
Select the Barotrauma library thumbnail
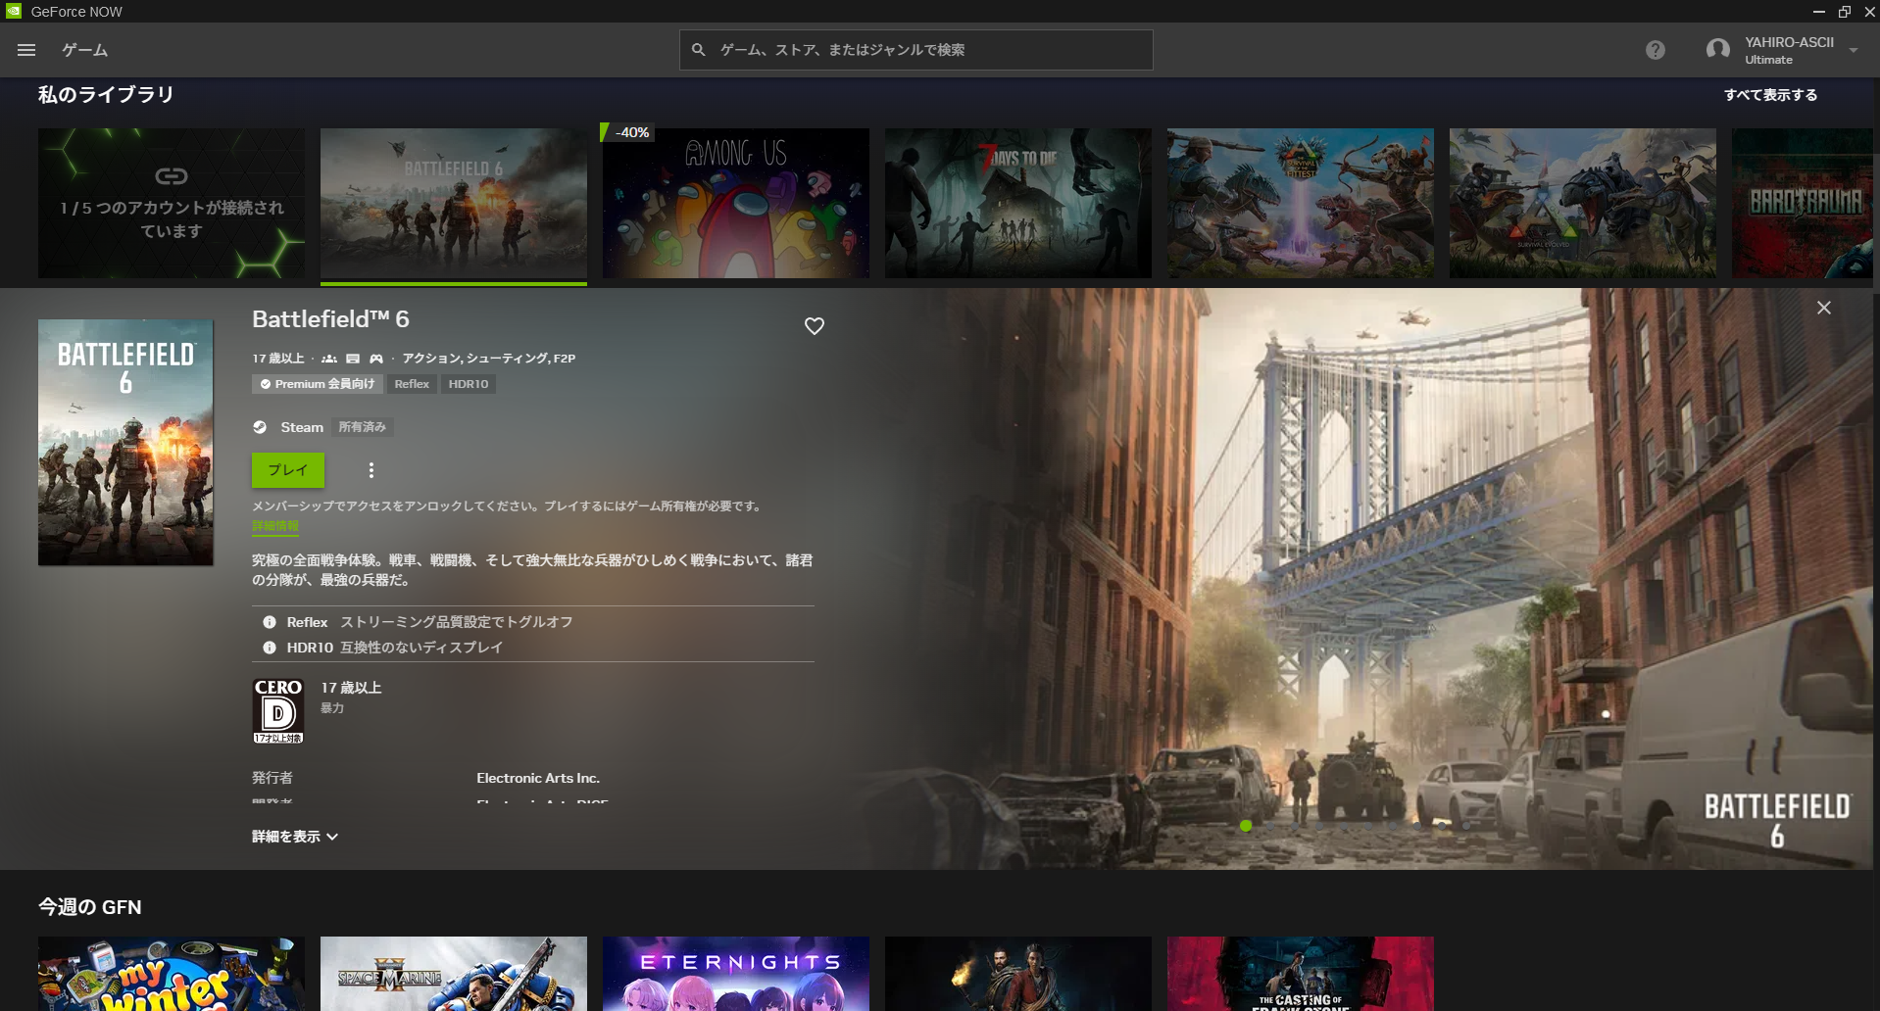point(1803,203)
